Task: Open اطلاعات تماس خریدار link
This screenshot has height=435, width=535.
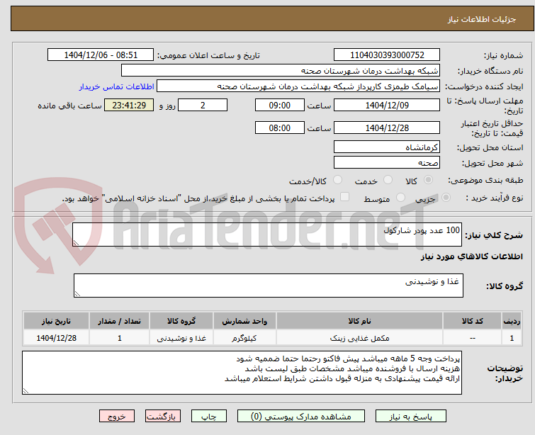Action: pyautogui.click(x=117, y=86)
